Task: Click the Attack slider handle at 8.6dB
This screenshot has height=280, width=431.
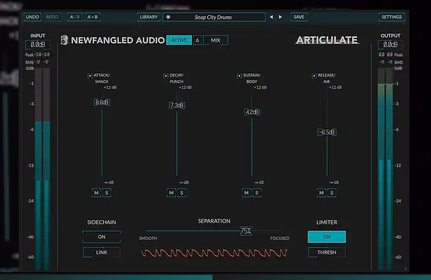Action: tap(102, 103)
